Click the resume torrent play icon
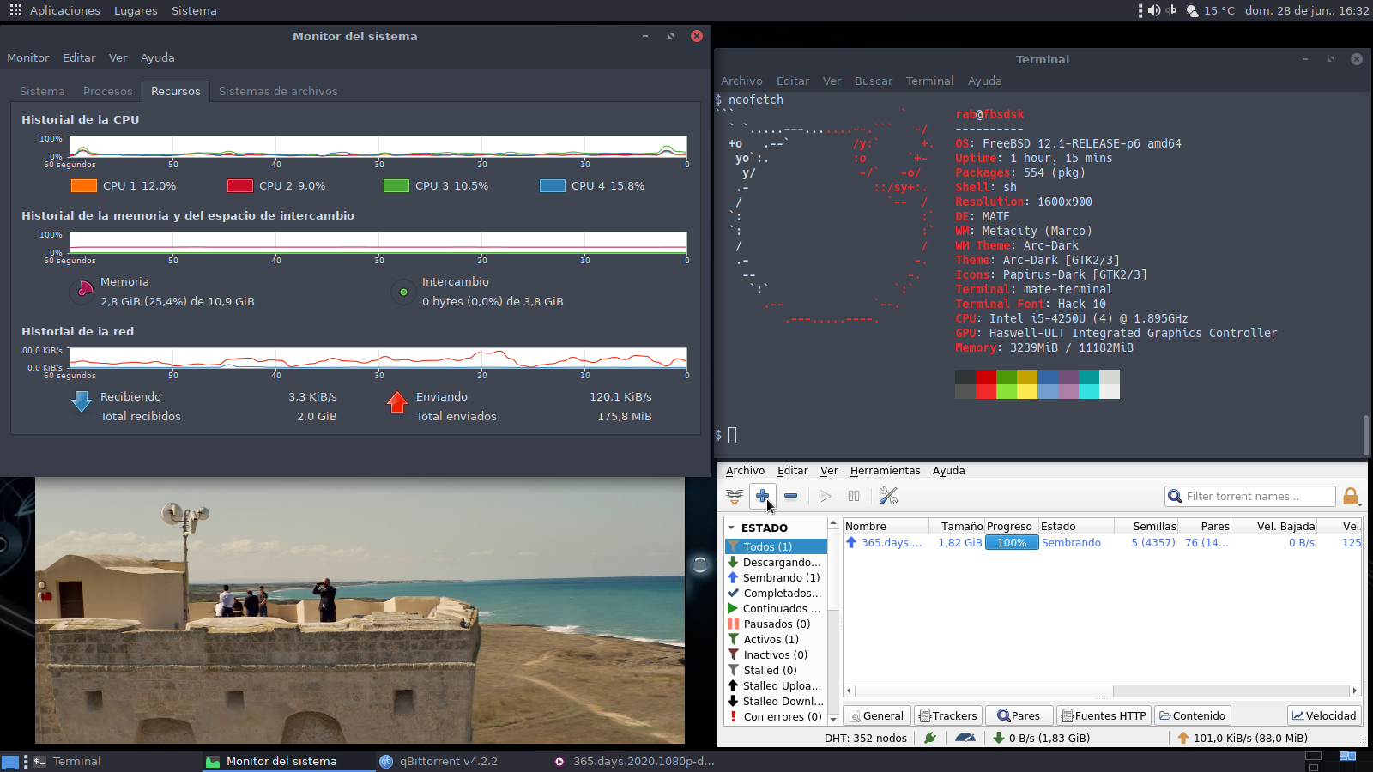1373x772 pixels. click(825, 496)
